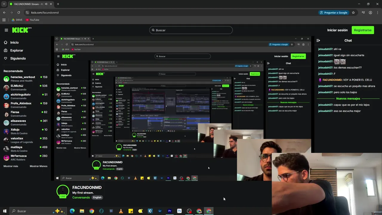Open Profe_Akimbox recommended channel
This screenshot has height=215, width=382.
pyautogui.click(x=25, y=105)
